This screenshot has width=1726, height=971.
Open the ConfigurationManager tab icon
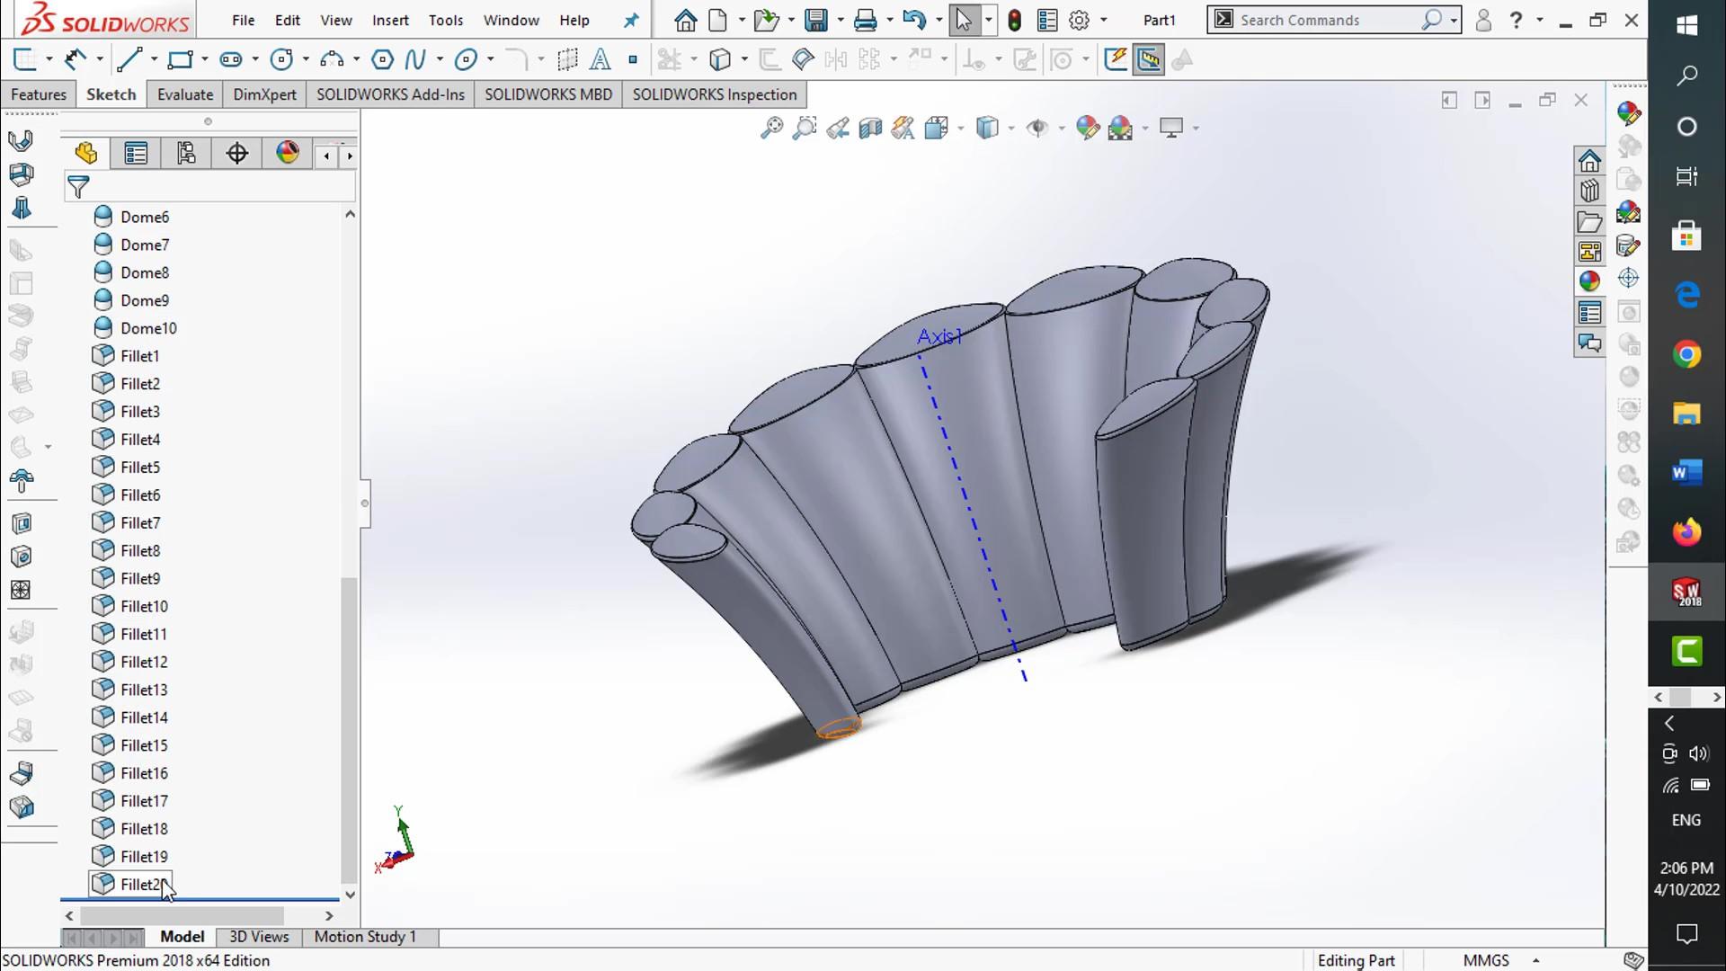[x=186, y=154]
